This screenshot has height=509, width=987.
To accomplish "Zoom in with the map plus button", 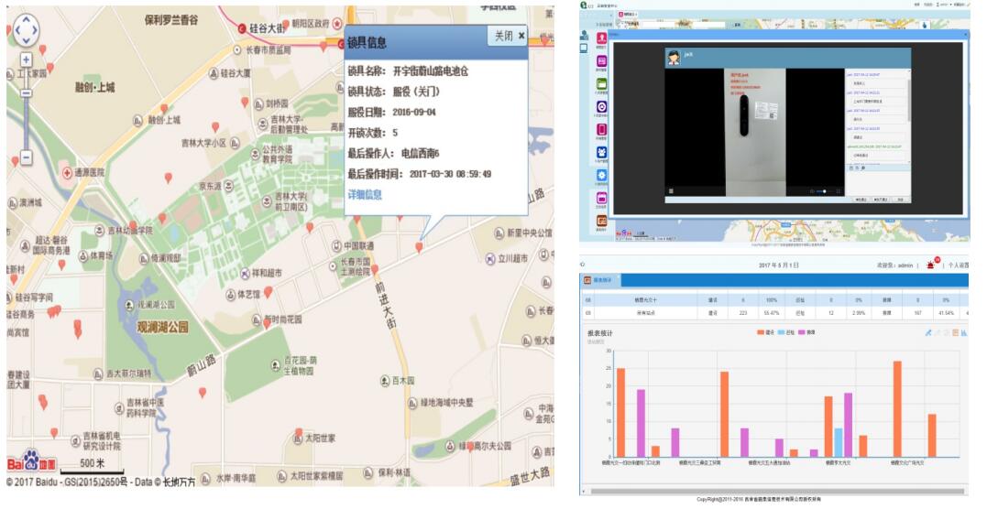I will (26, 60).
